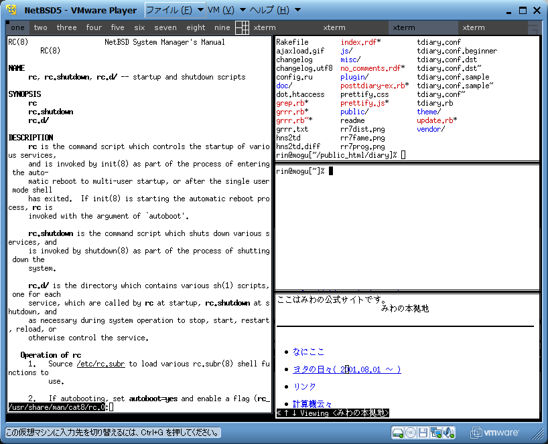Viewport: 548px width, 444px height.
Task: Follow the ヨタの日々 (2001.08.01 ～) link
Action: [x=347, y=369]
